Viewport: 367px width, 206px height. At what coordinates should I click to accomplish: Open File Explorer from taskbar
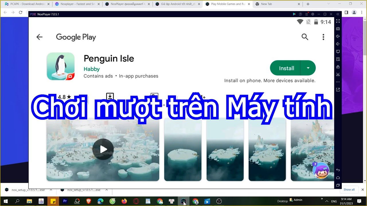(x=29, y=201)
